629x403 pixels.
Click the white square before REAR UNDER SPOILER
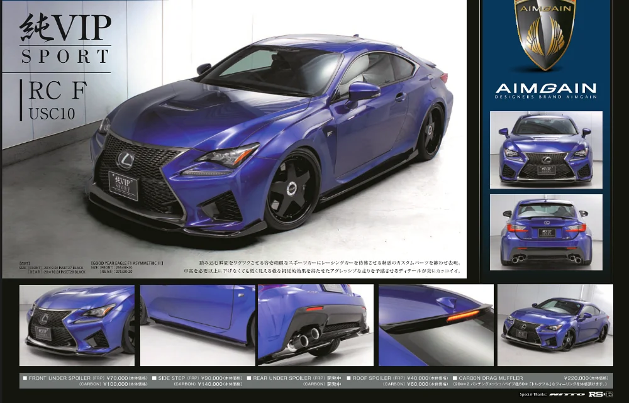click(x=248, y=378)
